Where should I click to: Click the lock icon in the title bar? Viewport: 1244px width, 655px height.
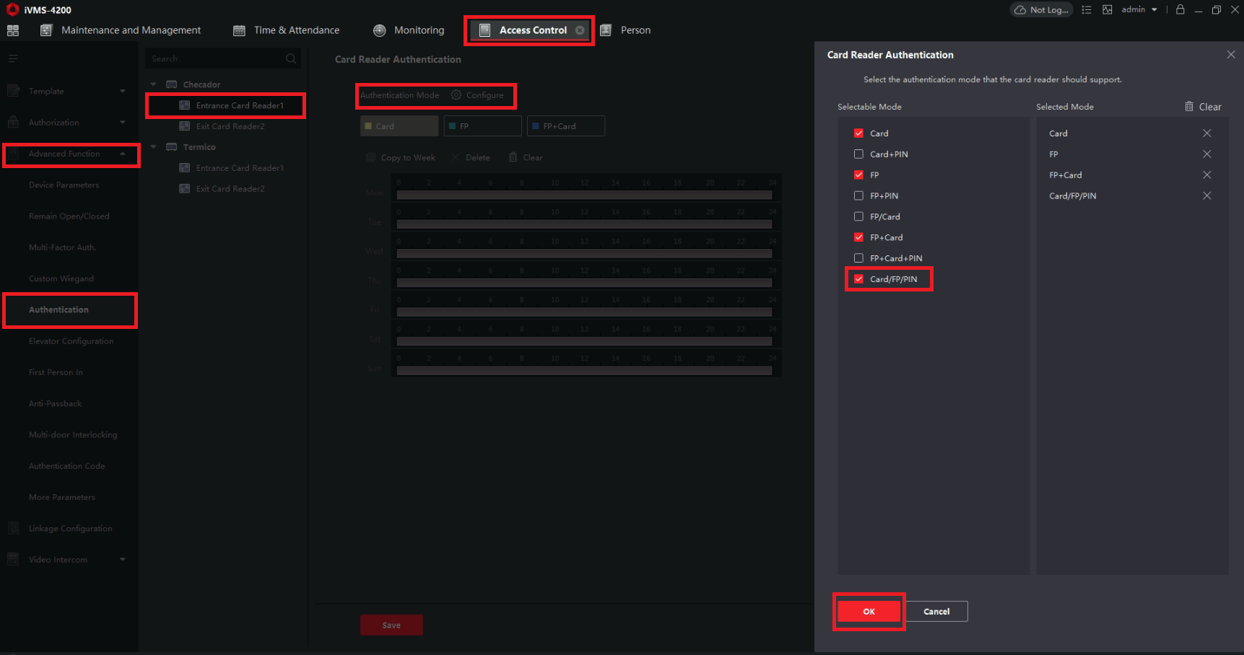pyautogui.click(x=1180, y=9)
